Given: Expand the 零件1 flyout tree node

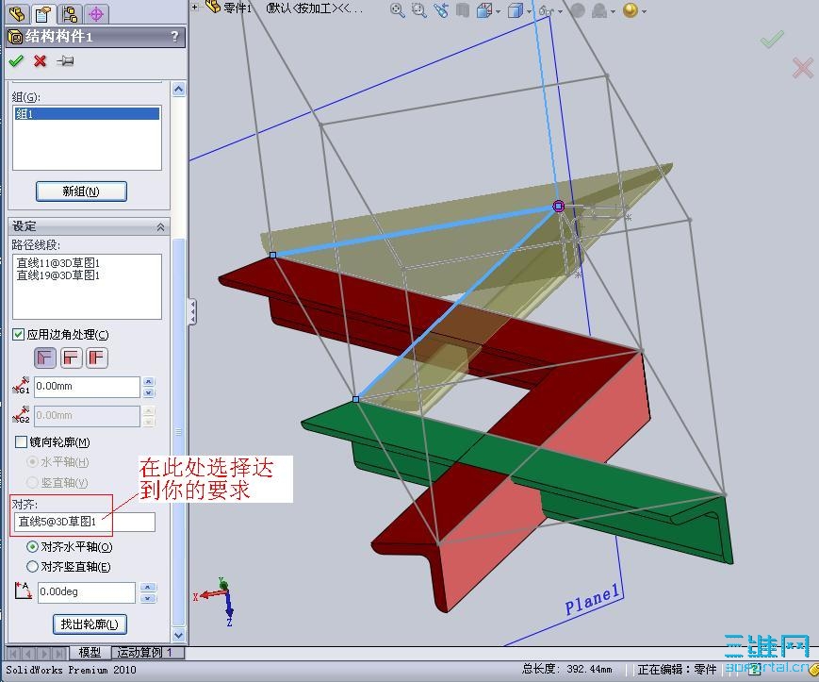Looking at the screenshot, I should click(195, 8).
